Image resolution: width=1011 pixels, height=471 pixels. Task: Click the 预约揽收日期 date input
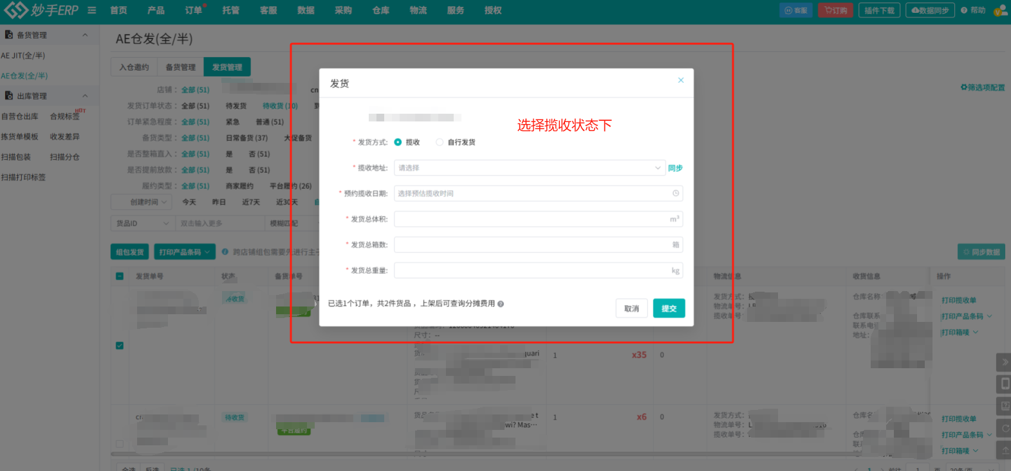538,193
